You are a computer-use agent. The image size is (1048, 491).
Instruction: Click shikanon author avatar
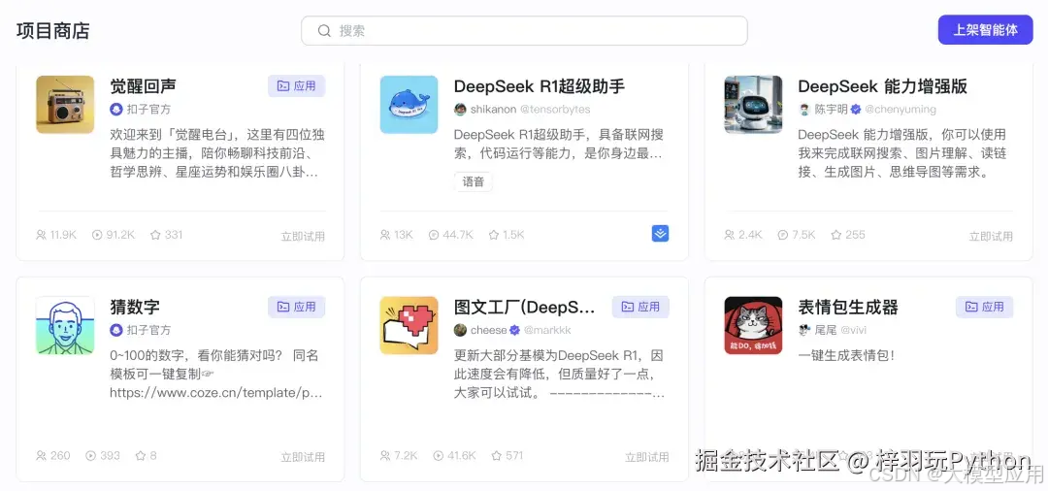(461, 109)
